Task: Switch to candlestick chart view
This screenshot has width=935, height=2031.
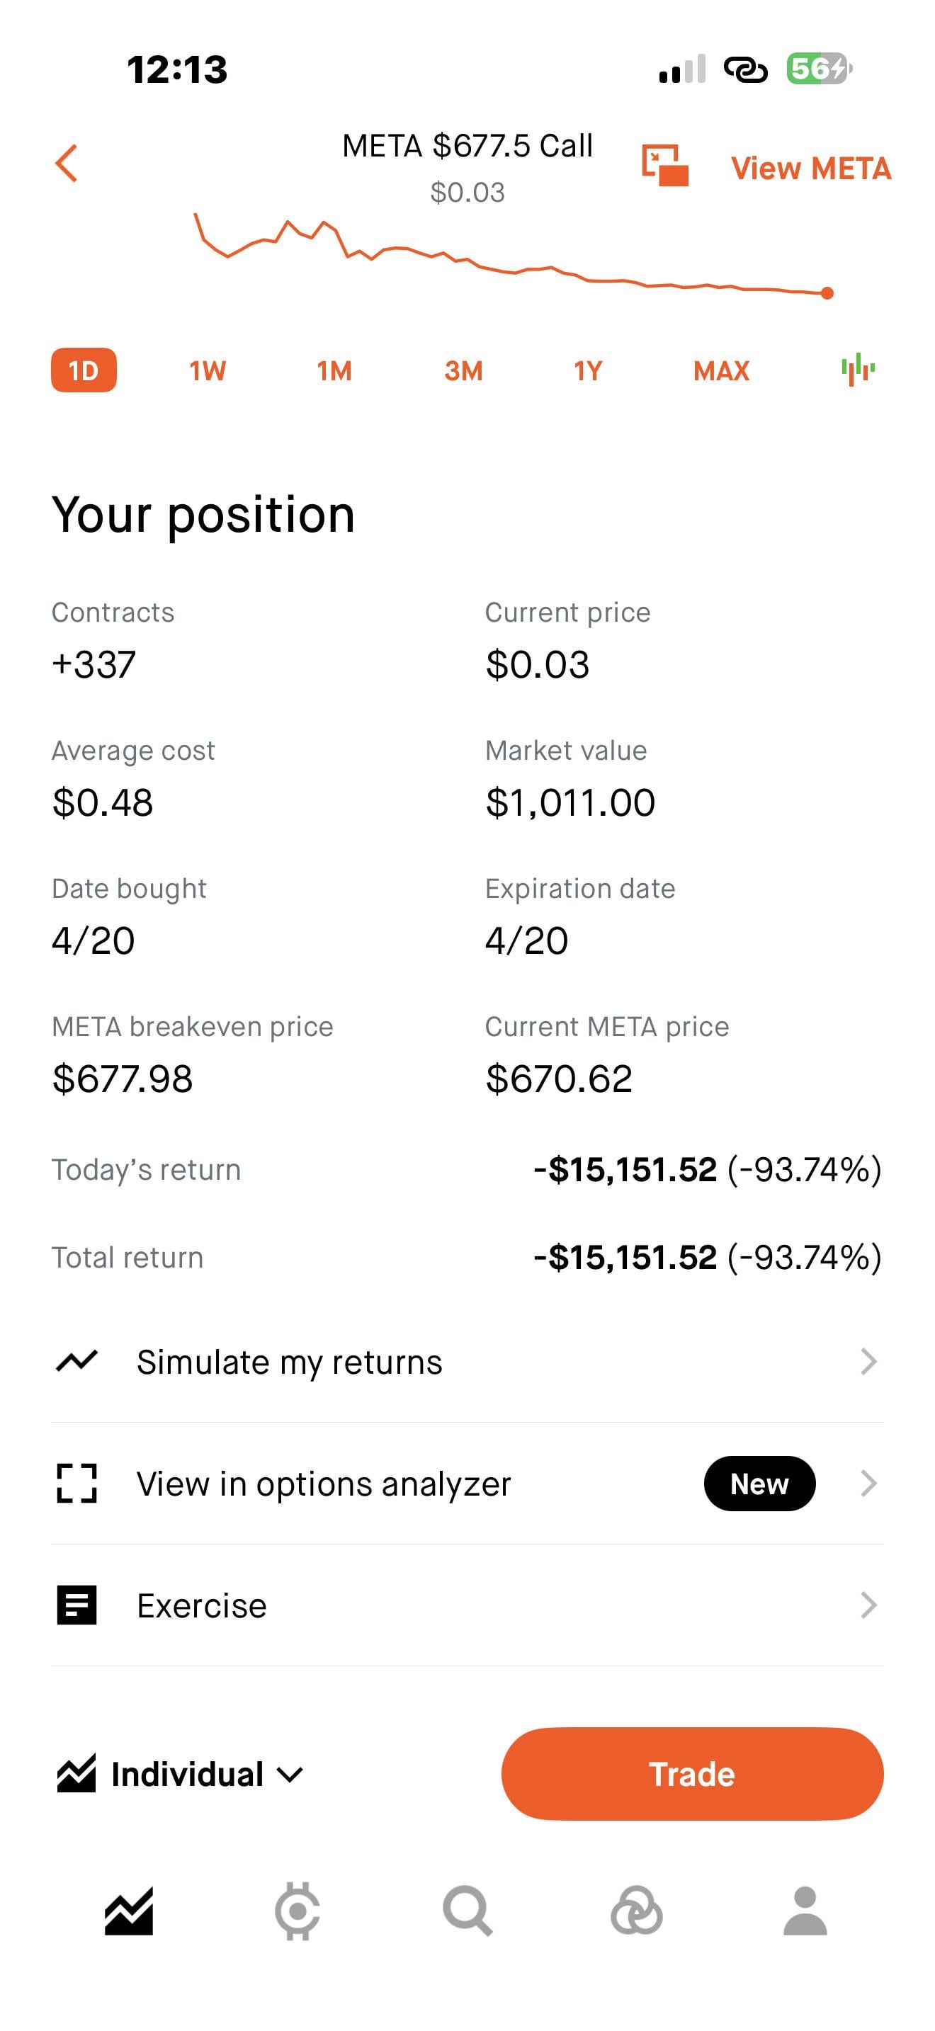Action: click(858, 369)
